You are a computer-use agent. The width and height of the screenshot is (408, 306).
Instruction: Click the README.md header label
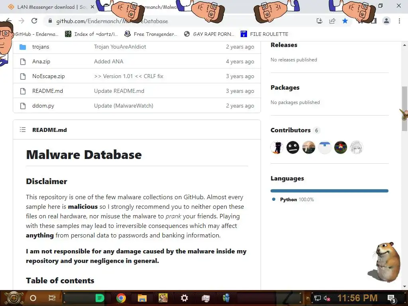coord(49,130)
